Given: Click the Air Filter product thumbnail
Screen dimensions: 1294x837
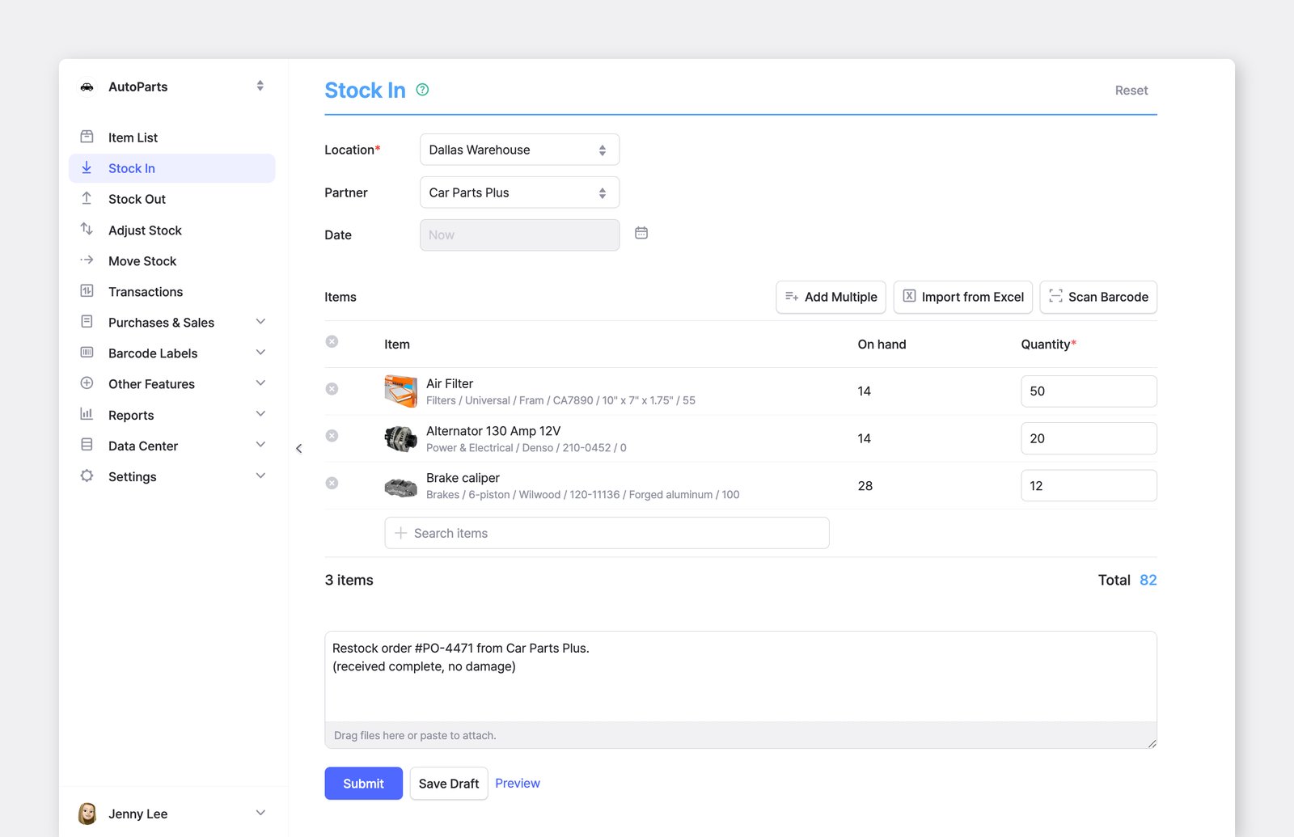Looking at the screenshot, I should click(x=400, y=391).
